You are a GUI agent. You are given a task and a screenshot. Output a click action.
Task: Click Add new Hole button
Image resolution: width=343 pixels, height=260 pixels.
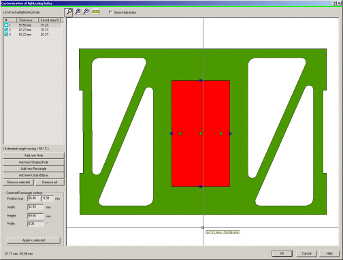(33, 155)
